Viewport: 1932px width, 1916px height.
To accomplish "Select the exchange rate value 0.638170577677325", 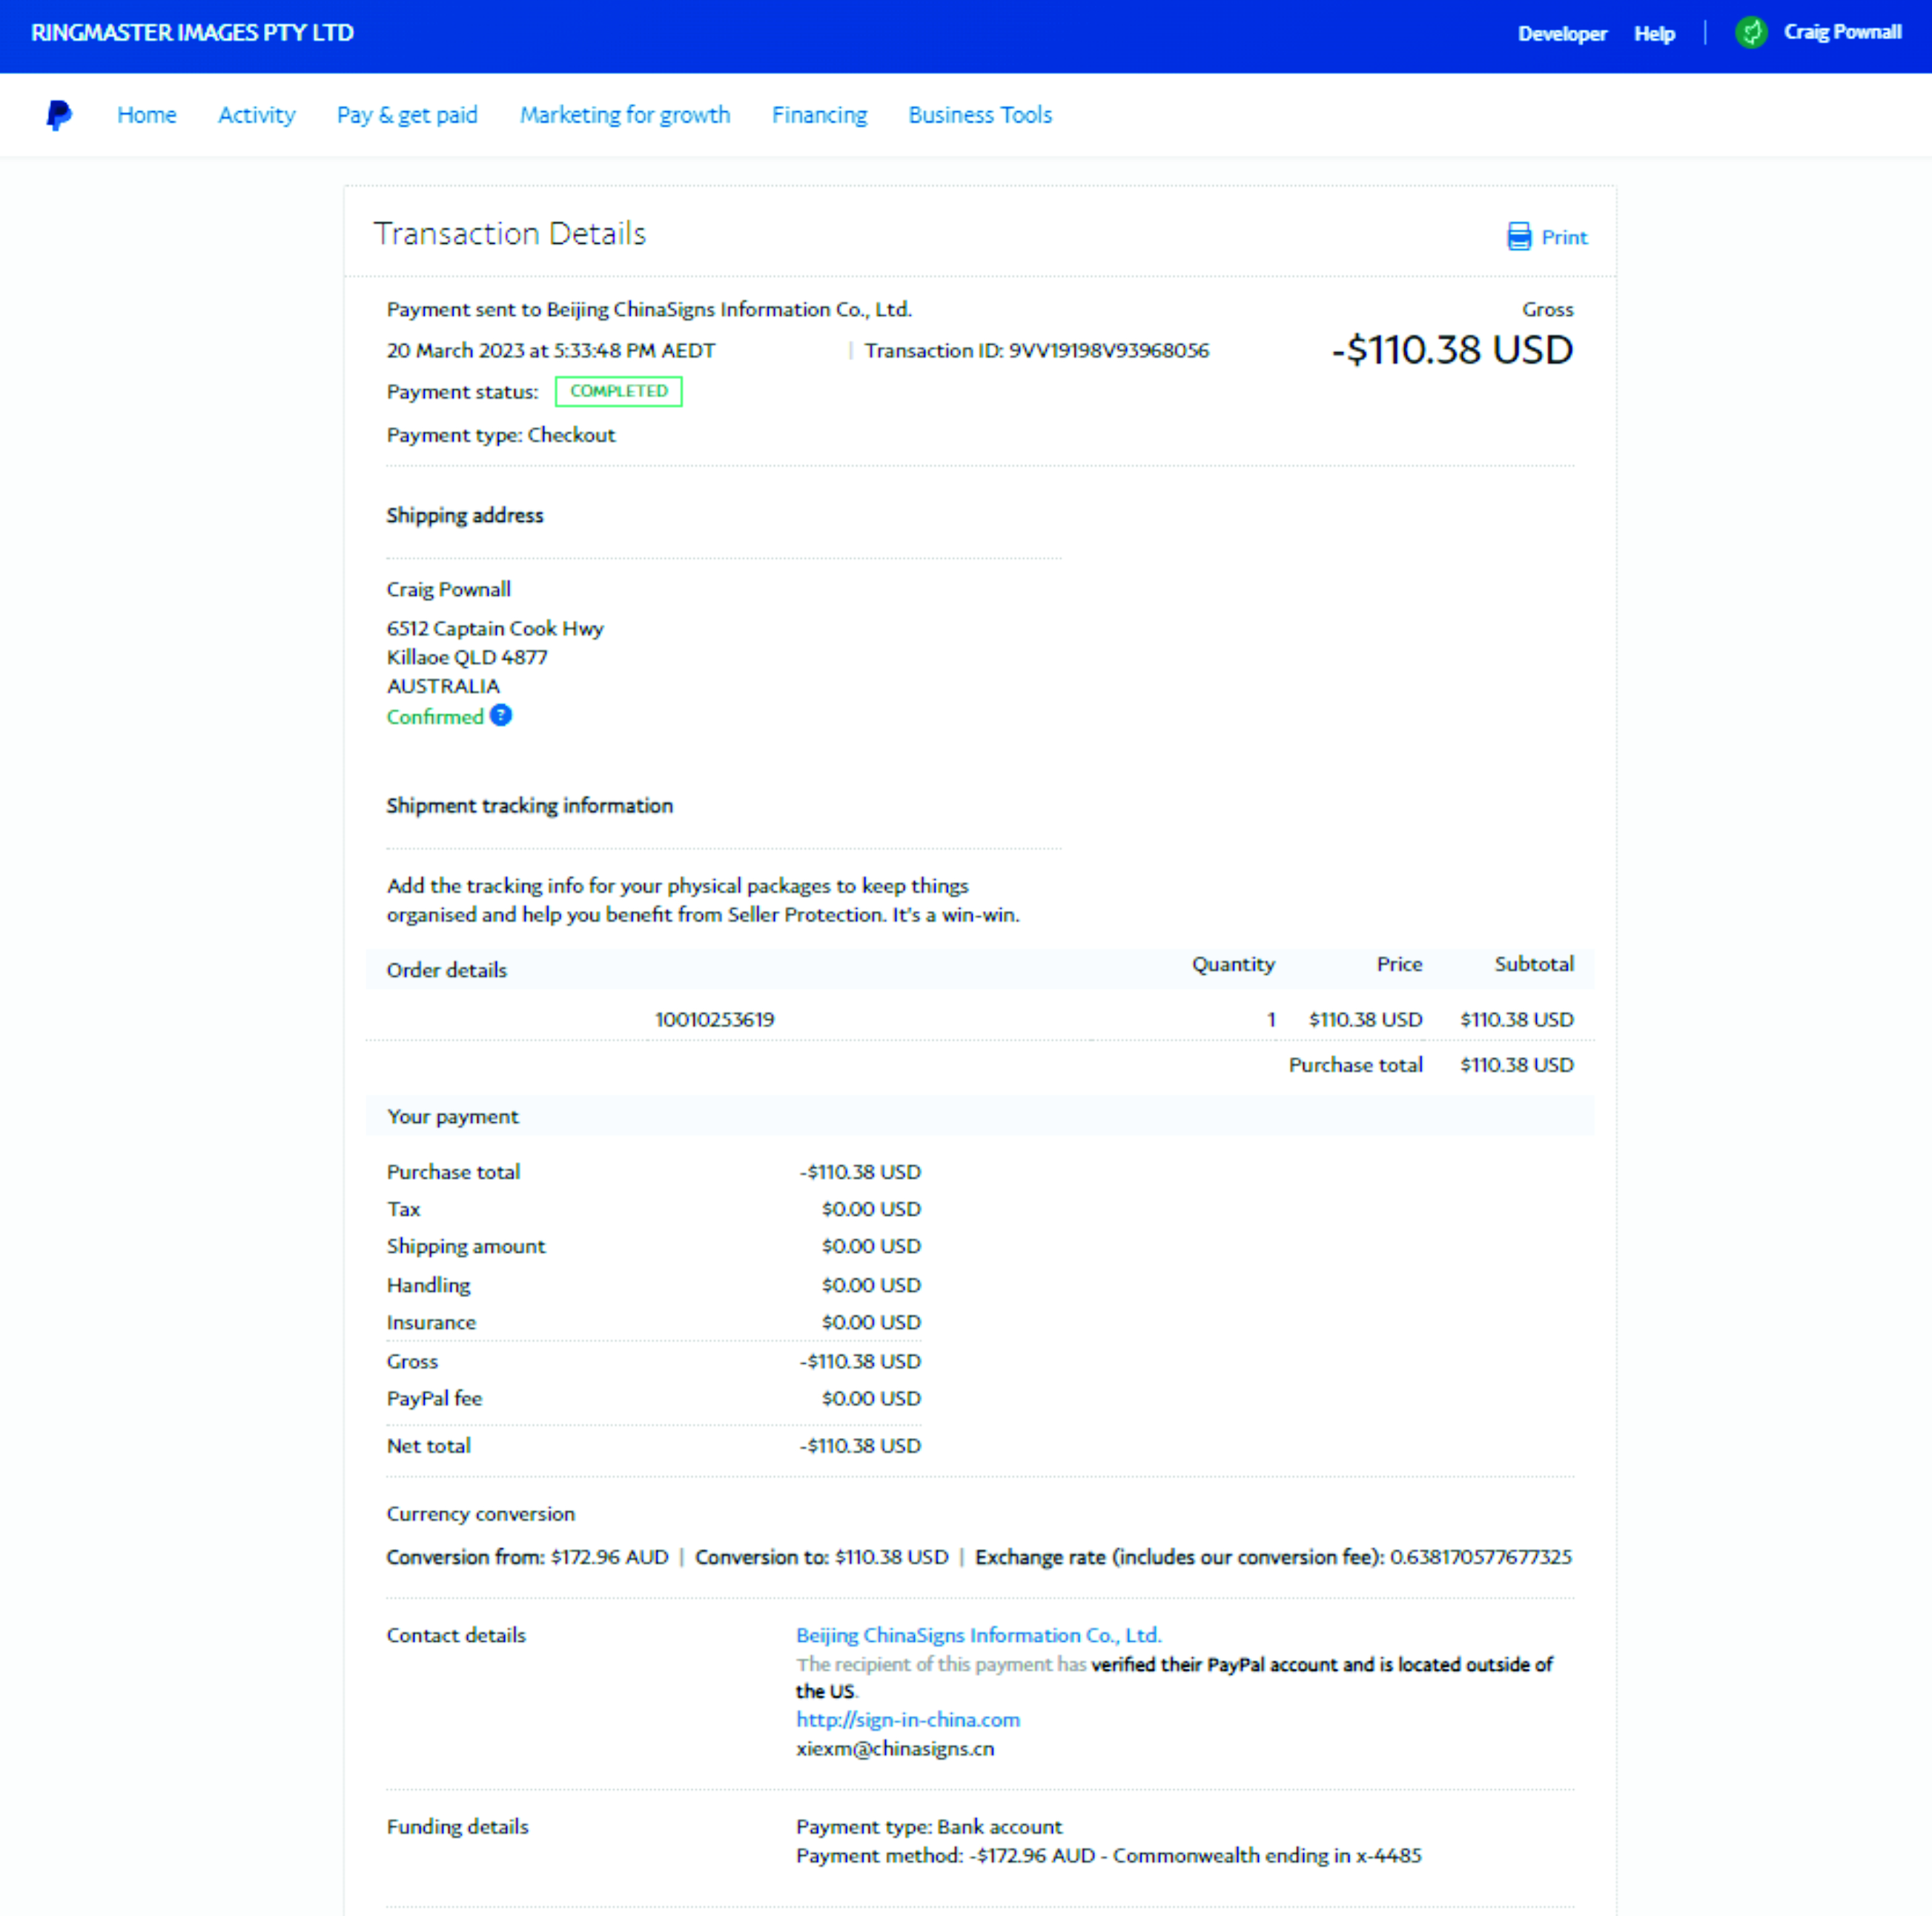I will click(1481, 1557).
